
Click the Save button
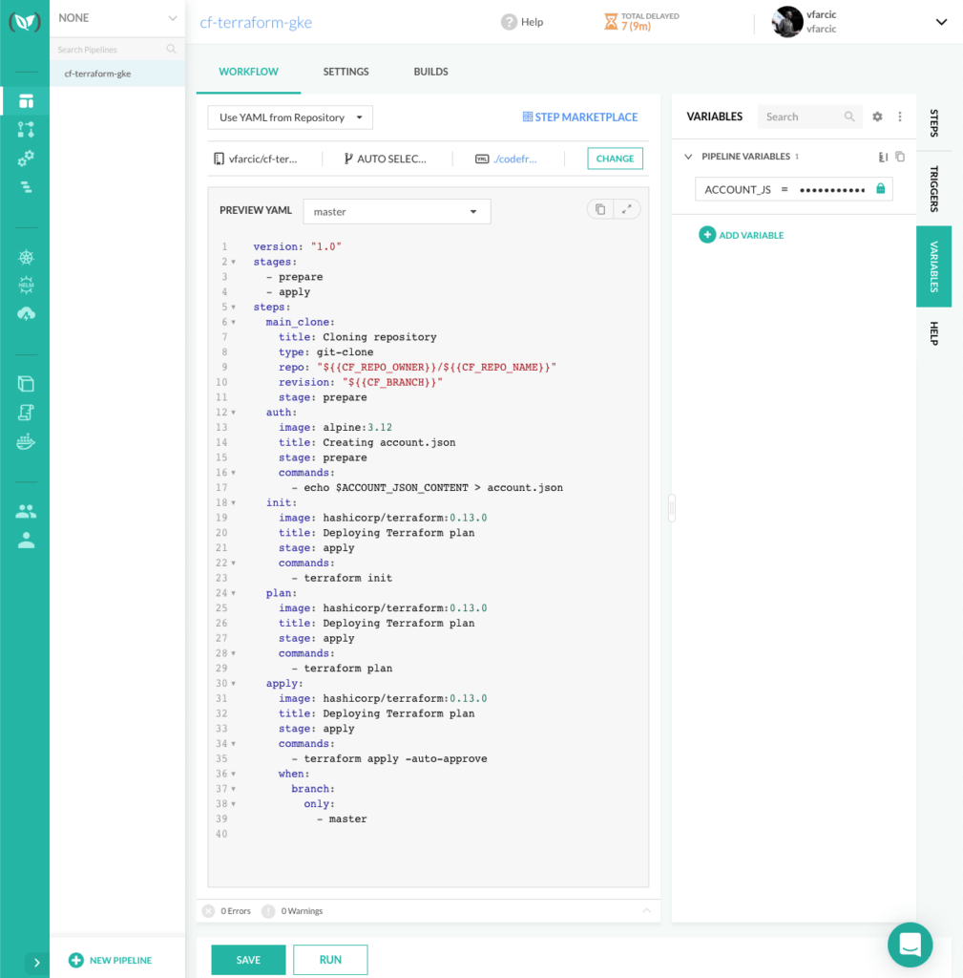point(248,960)
